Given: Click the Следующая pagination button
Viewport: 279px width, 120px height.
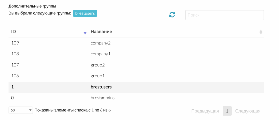Looking at the screenshot, I should 247,111.
